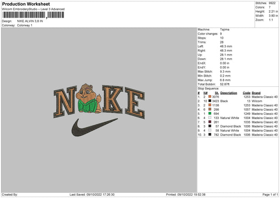The width and height of the screenshot is (280, 198).
Task: Click the 'Colorway 1' value
Action: click(x=25, y=25)
